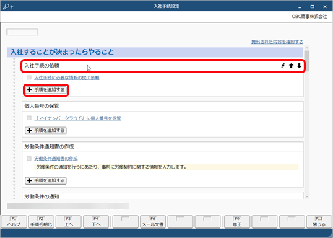Click the yellow note about 労働契約に関する情報
This screenshot has height=238, width=333.
pos(166,167)
